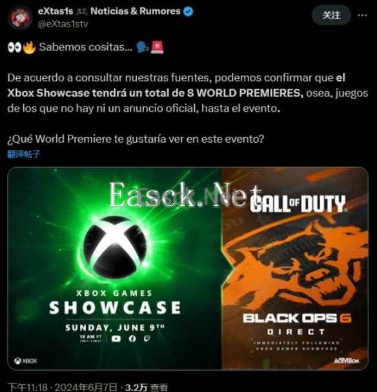View the 3.2万 查看 view count

point(147,387)
